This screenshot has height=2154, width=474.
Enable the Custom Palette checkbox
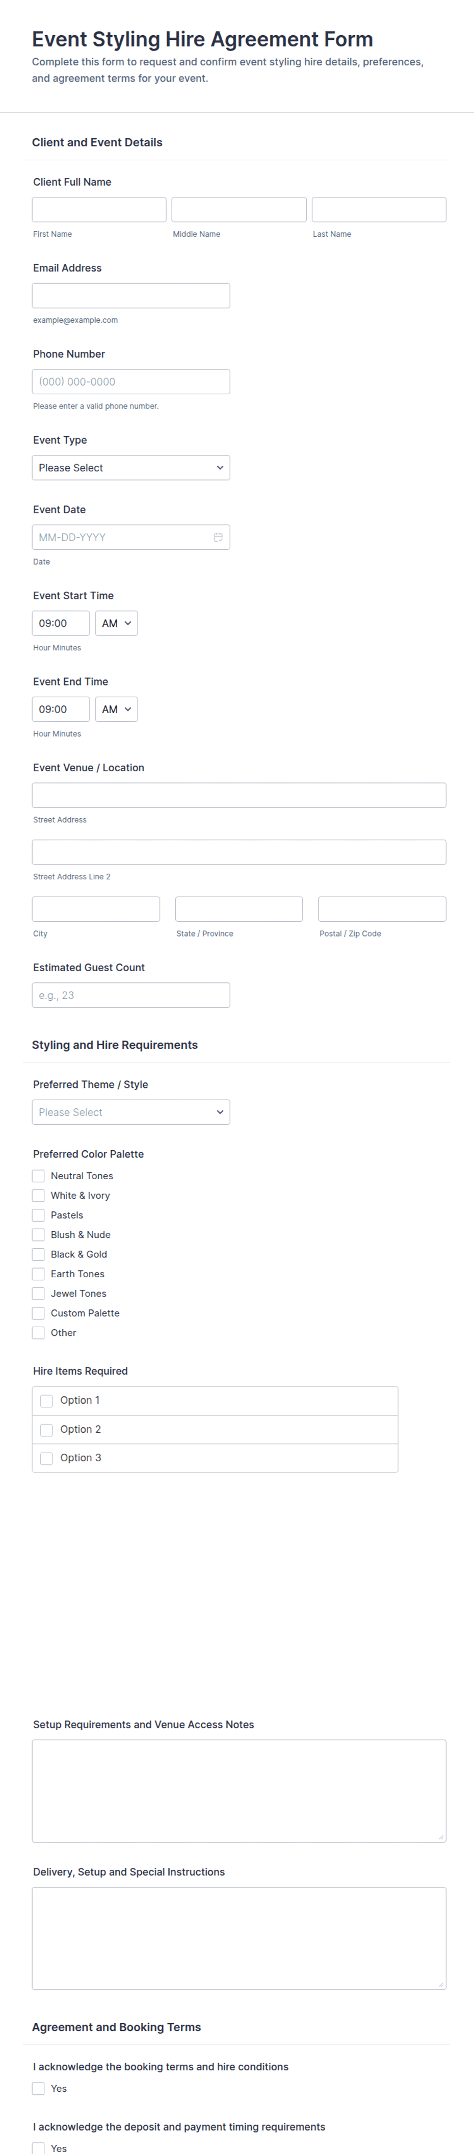[x=38, y=1313]
